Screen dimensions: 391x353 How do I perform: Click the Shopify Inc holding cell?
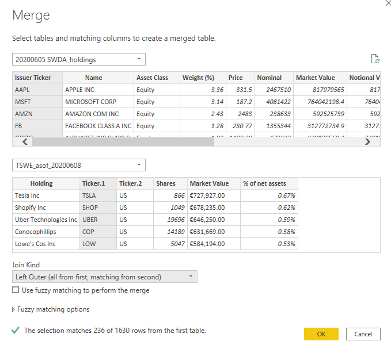46,208
